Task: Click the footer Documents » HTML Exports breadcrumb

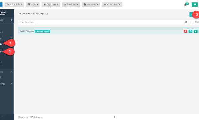Action: pyautogui.click(x=30, y=117)
